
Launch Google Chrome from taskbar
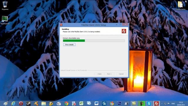66,103
